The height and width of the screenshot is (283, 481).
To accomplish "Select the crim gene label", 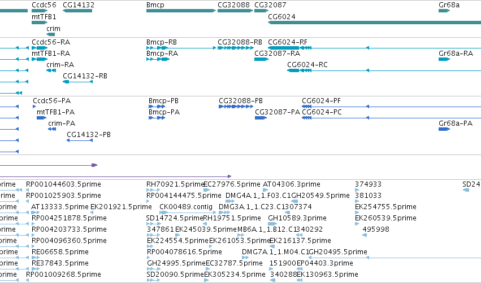I will [53, 28].
